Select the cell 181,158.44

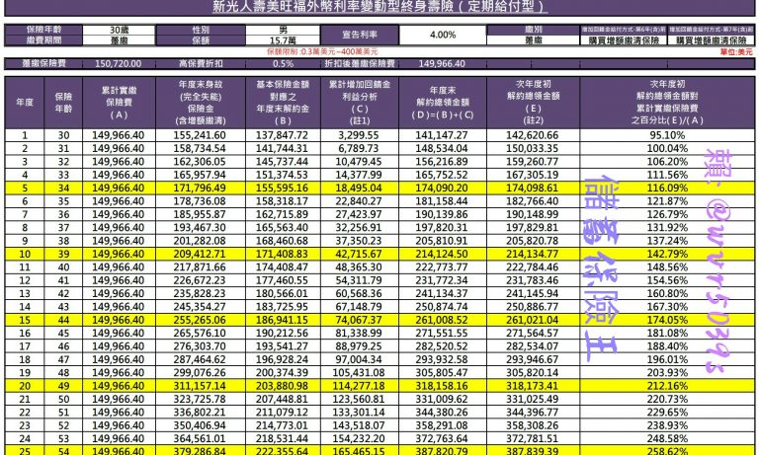442,201
